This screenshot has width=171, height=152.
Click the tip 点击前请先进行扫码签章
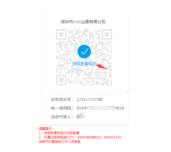click(61, 133)
